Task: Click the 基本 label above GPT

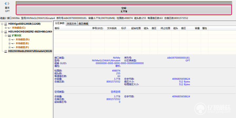Action: click(7, 8)
